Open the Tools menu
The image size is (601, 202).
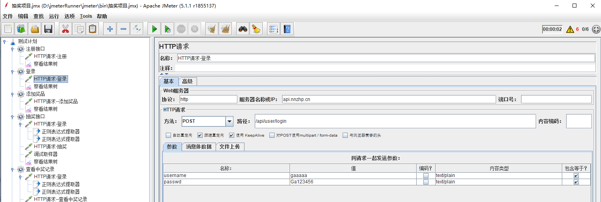(86, 16)
